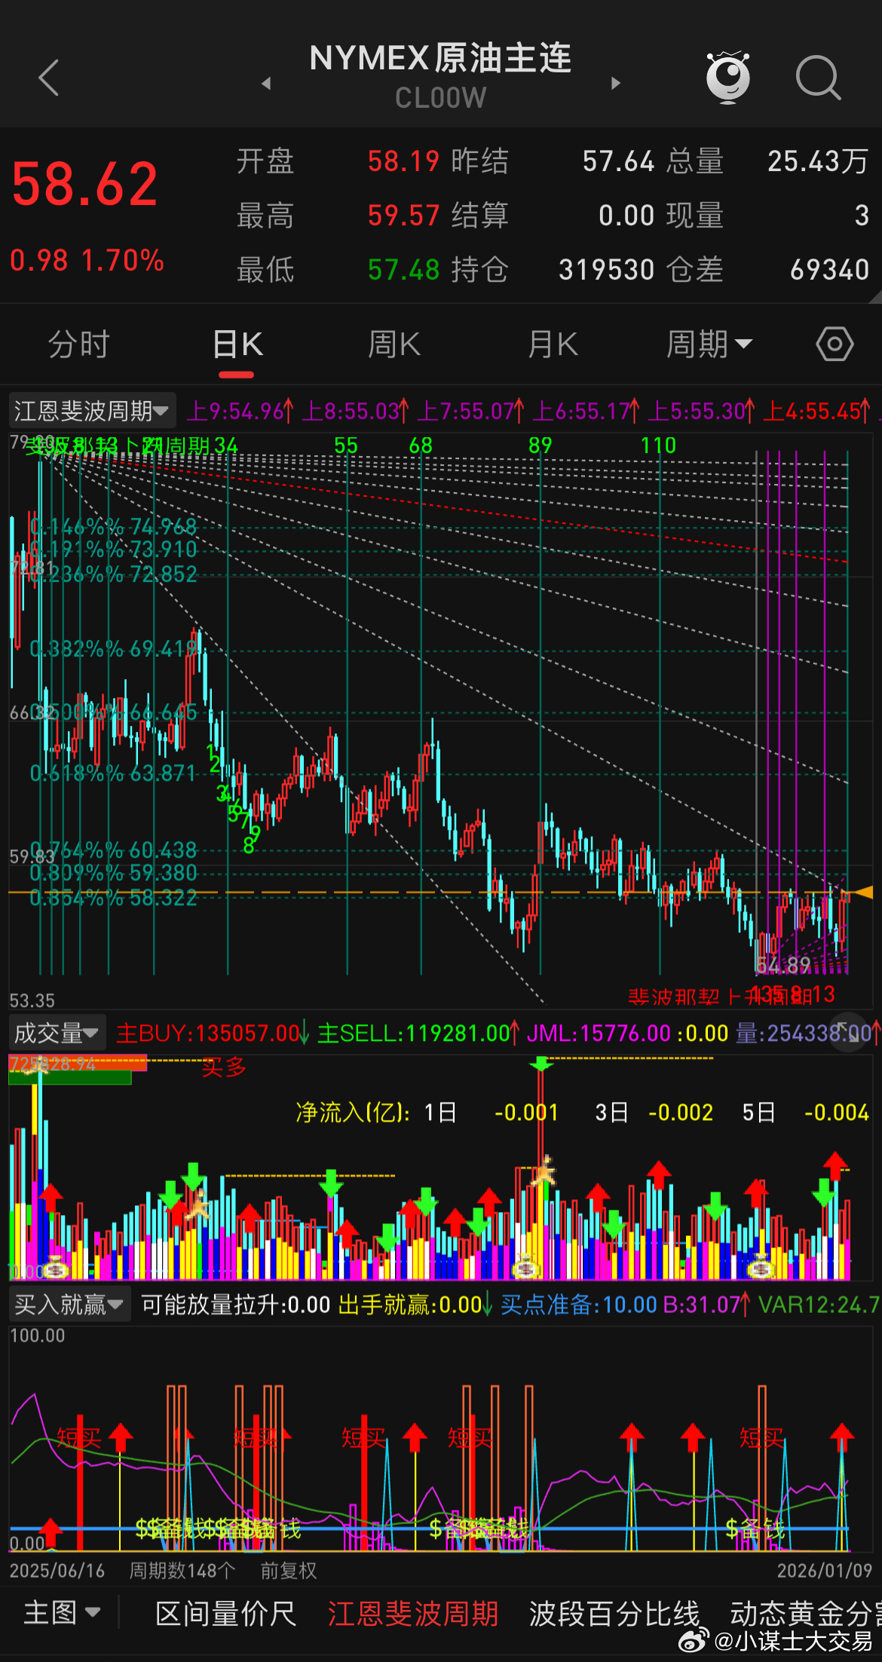This screenshot has height=1662, width=882.
Task: Select 动态黄金分割 indicator at bottom
Action: tap(805, 1613)
